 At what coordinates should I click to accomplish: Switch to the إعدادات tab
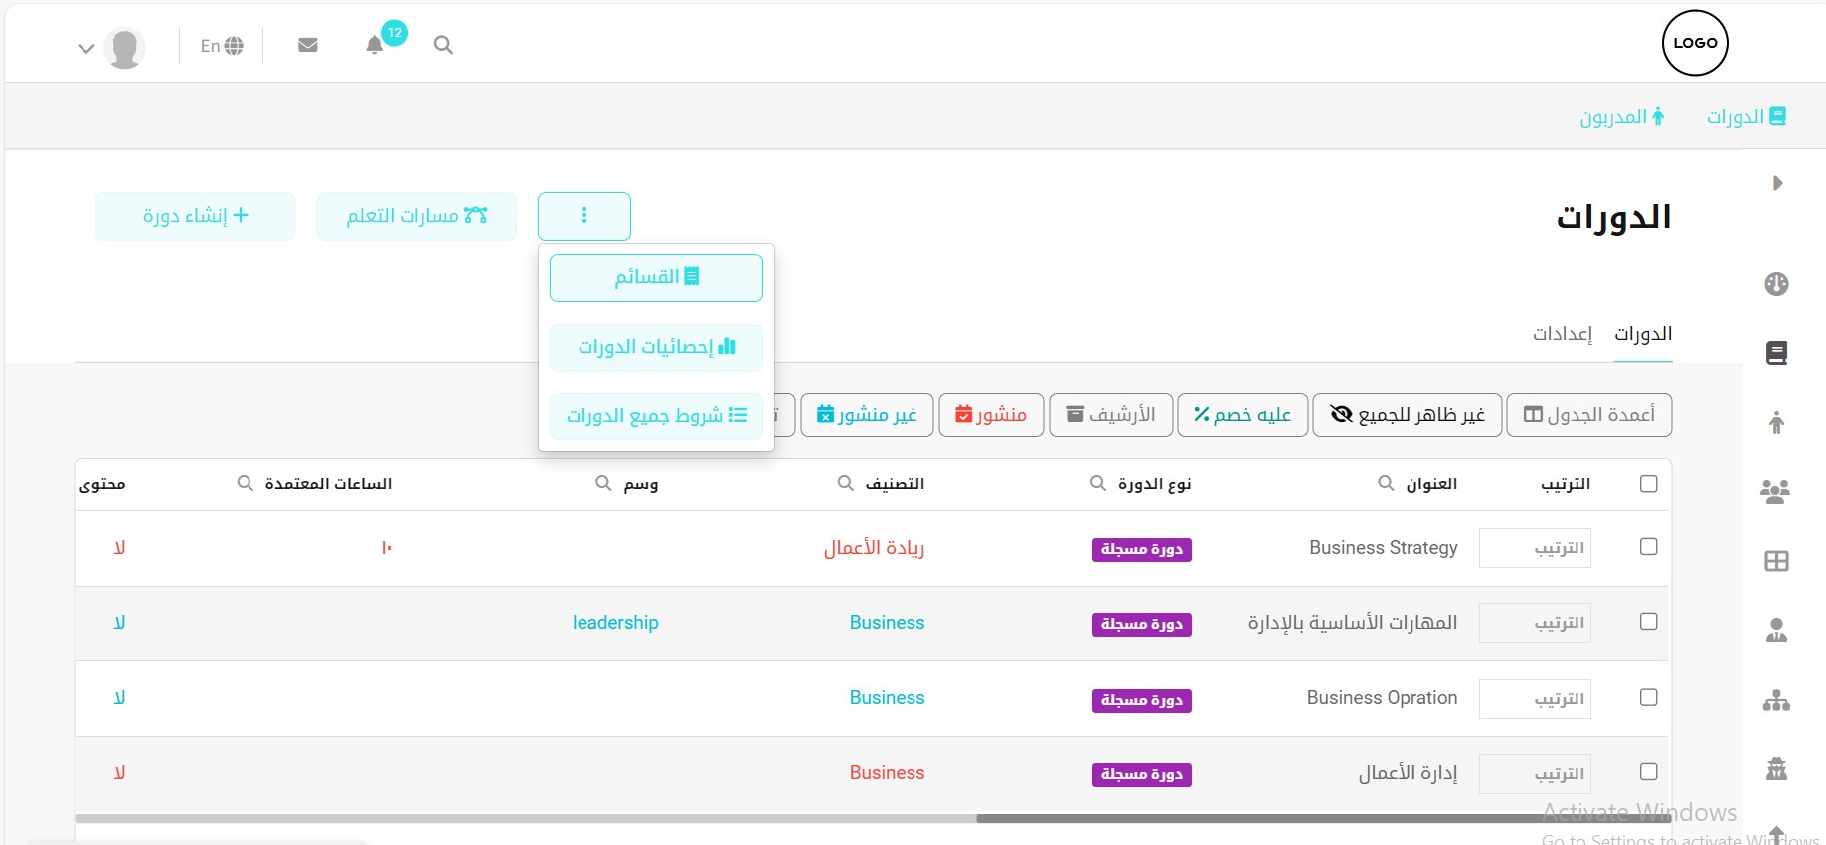coord(1562,334)
